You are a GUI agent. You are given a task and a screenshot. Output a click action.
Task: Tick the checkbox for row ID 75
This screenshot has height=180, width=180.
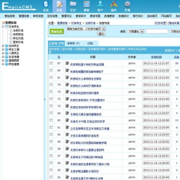click(51, 91)
